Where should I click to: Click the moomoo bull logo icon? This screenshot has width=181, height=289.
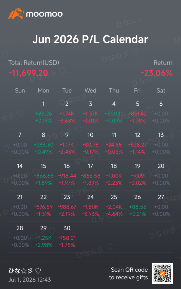coord(16,13)
